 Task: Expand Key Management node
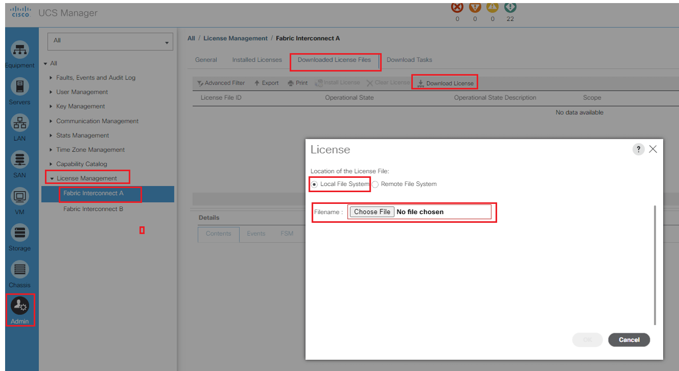(x=51, y=107)
